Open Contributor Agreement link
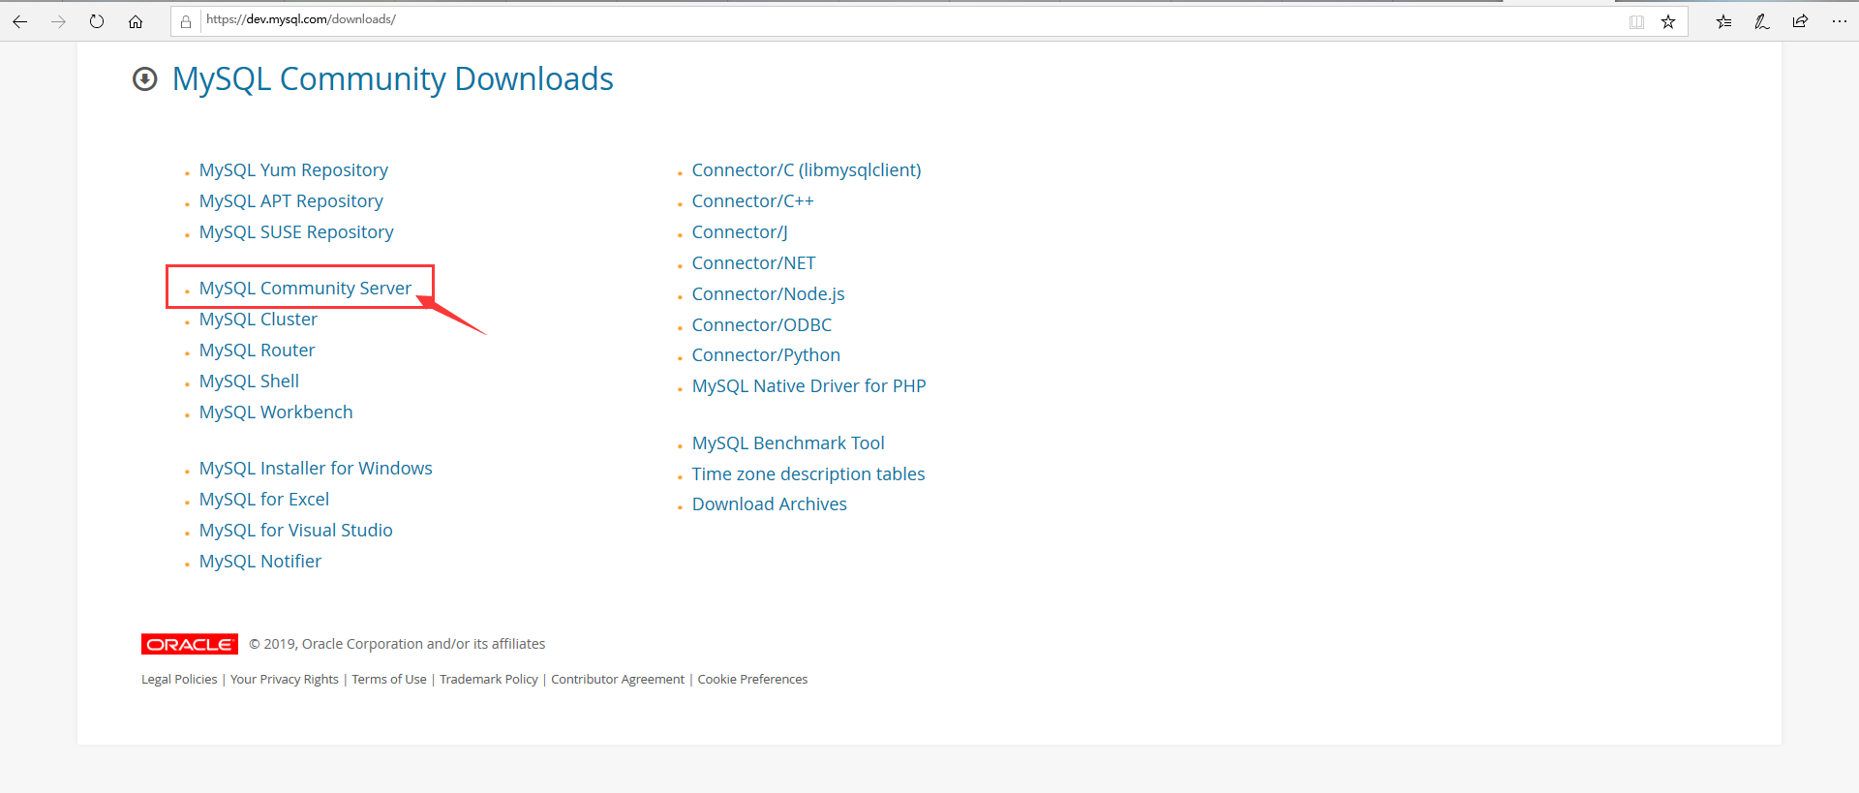This screenshot has height=793, width=1859. coord(618,680)
